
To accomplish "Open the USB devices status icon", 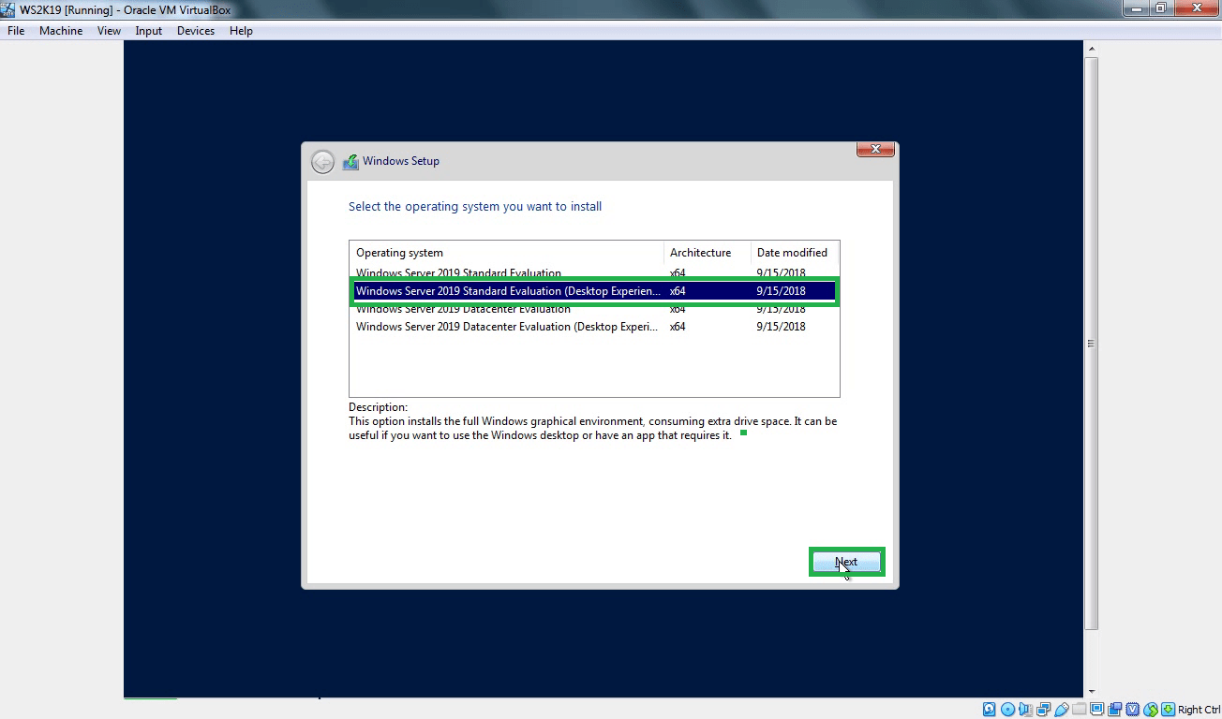I will [1061, 710].
